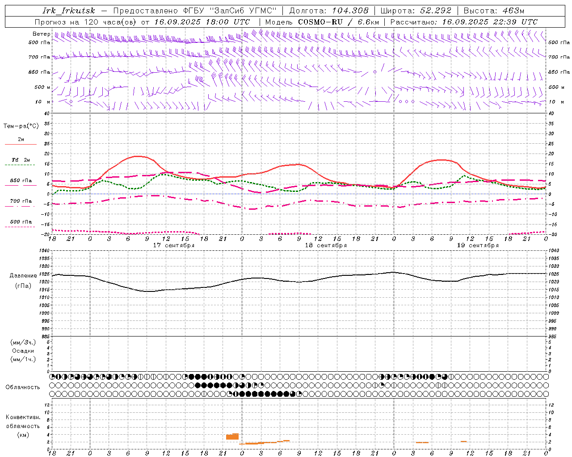Click the dashed "Td 2м" legend line
The image size is (572, 457).
[x=20, y=165]
